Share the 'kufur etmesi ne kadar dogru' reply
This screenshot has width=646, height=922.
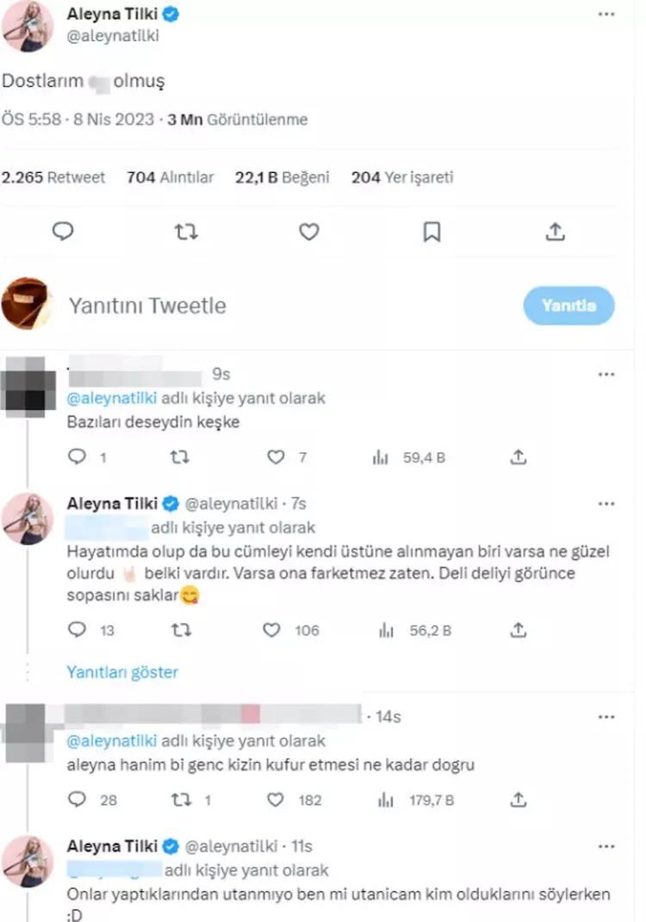[x=518, y=800]
